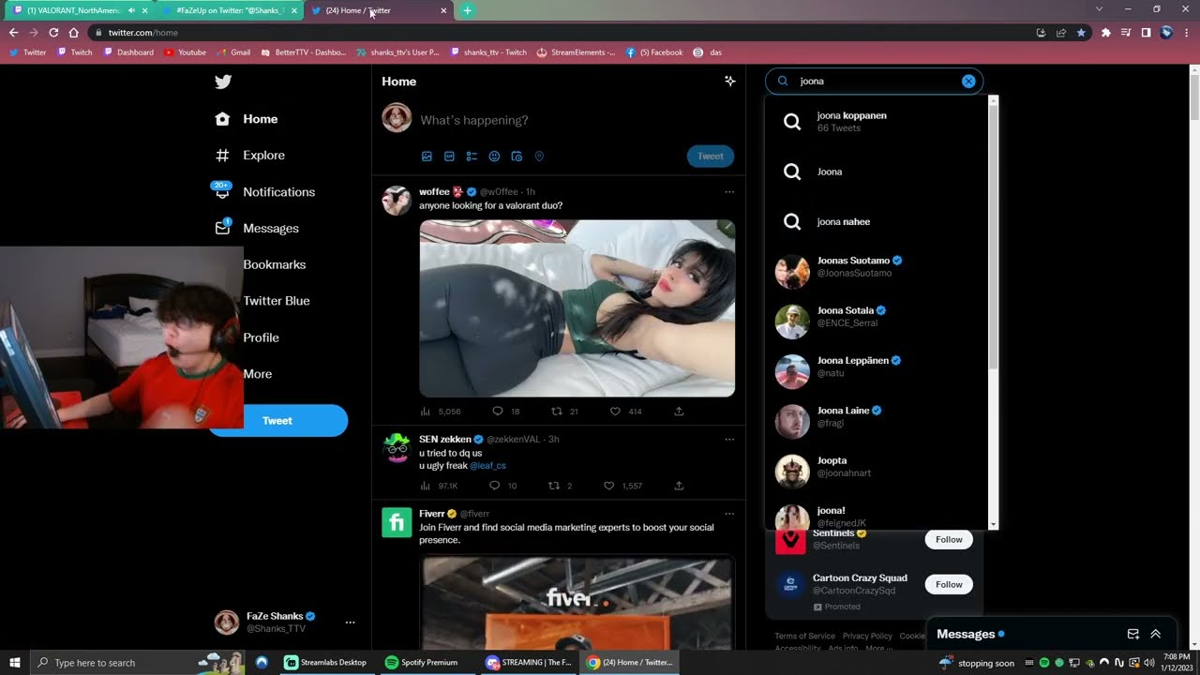Tag a location with the location icon
The width and height of the screenshot is (1200, 675).
click(x=539, y=157)
